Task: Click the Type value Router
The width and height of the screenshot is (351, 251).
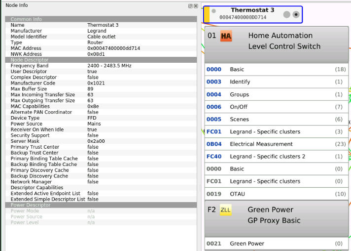Action: point(95,42)
